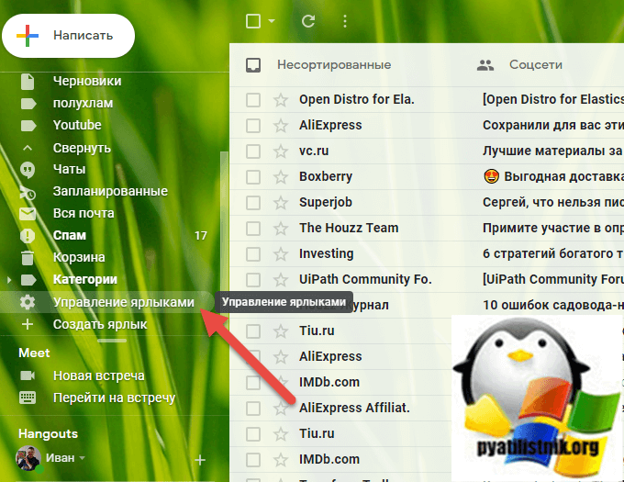
Task: Select the Superjob email checkbox
Action: pos(253,203)
